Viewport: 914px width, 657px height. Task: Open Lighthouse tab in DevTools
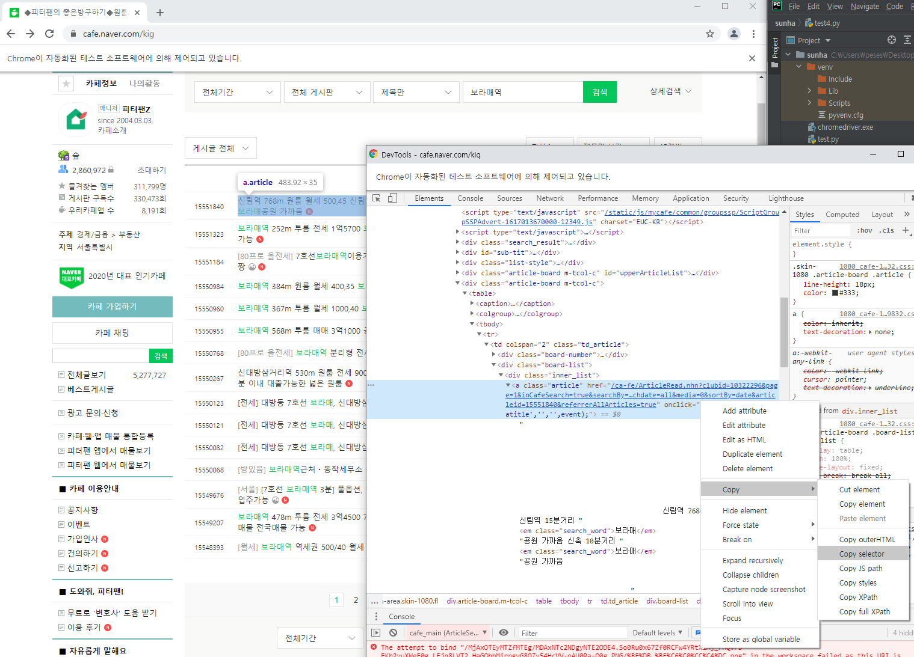786,198
